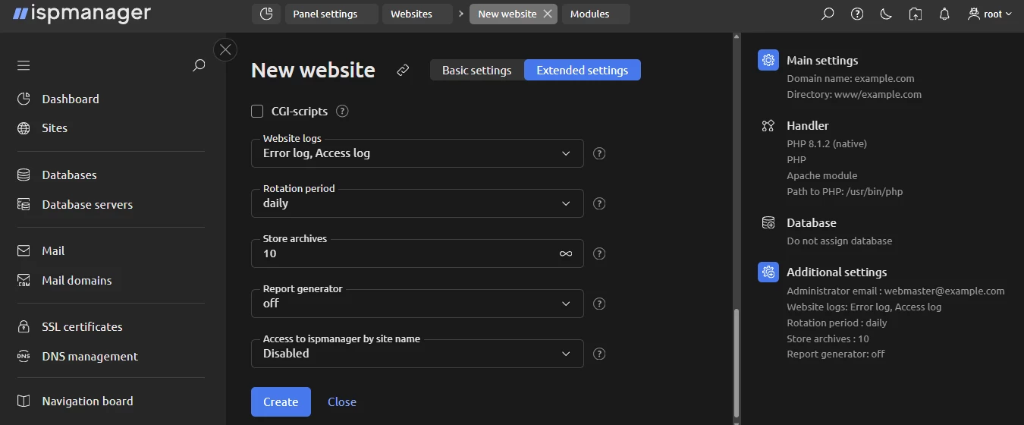Show help for Store archives

pyautogui.click(x=599, y=253)
